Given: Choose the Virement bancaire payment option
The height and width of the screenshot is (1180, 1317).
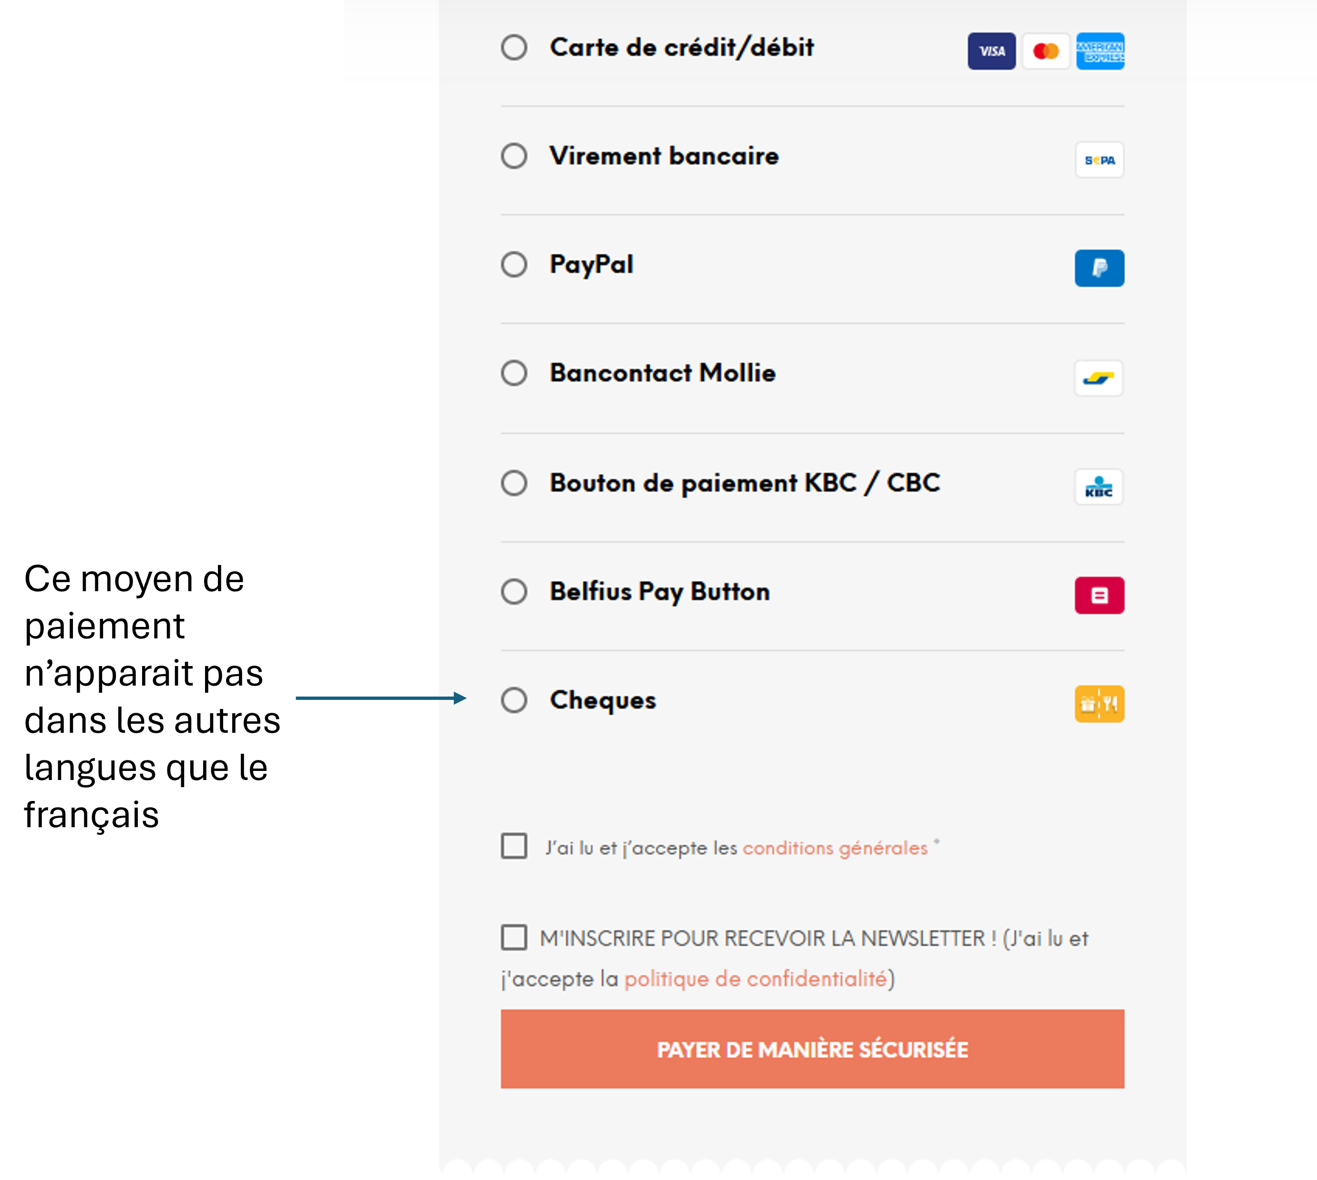Looking at the screenshot, I should (514, 156).
